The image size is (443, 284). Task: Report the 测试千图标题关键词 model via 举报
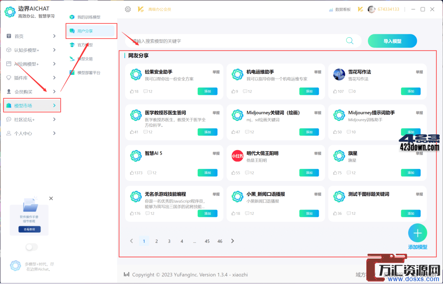coord(420,194)
